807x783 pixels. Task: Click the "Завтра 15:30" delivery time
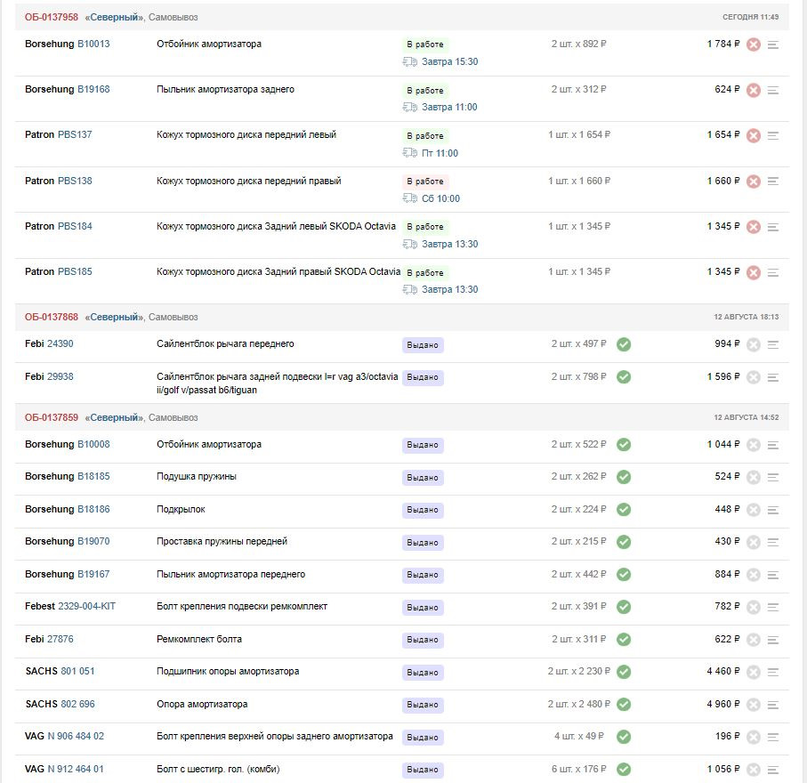pos(449,61)
